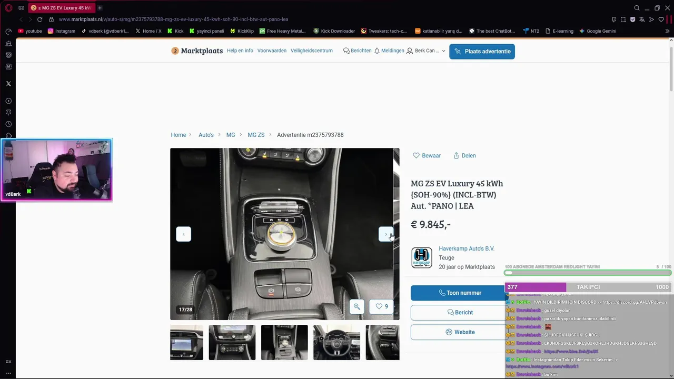Click the Haverkamp seller logo
Screen dimensions: 674x379
click(422, 258)
